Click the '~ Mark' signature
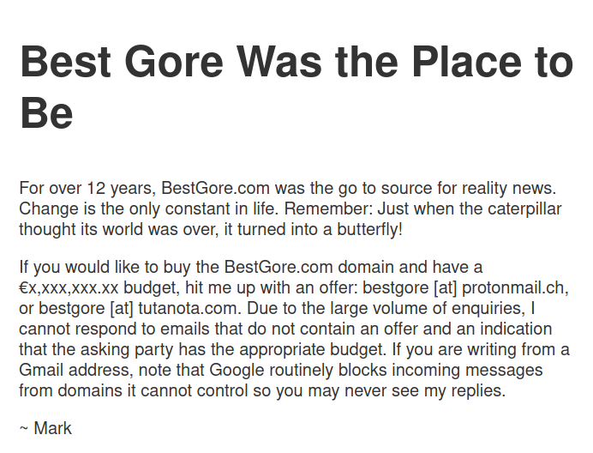 45,428
